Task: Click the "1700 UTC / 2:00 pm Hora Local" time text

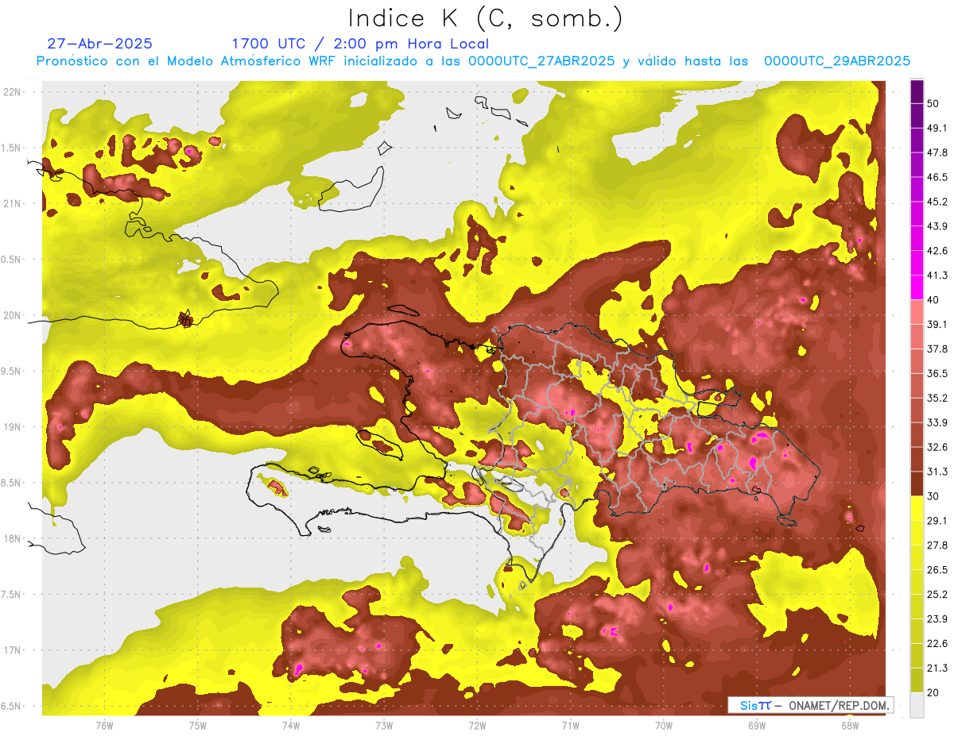Action: [x=360, y=44]
